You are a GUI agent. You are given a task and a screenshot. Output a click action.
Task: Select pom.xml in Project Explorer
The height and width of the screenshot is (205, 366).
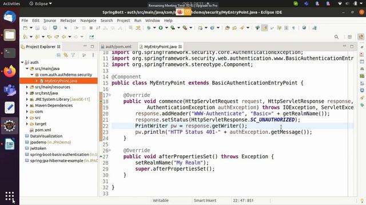coord(43,130)
